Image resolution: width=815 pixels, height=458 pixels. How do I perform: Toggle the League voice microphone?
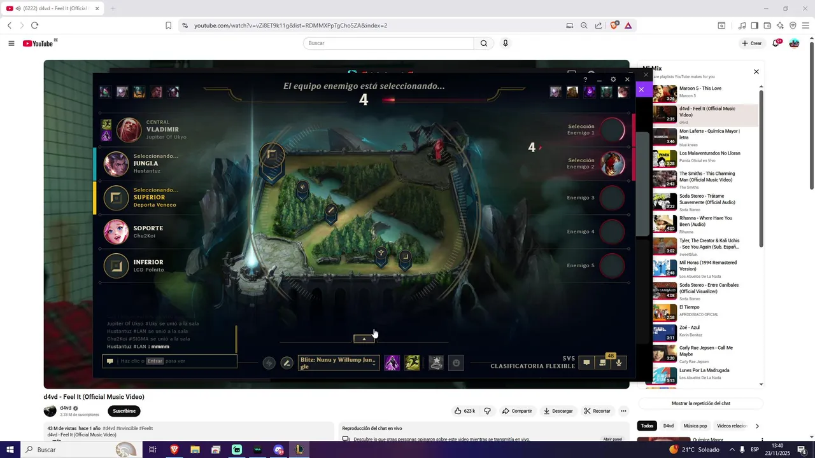coord(618,363)
